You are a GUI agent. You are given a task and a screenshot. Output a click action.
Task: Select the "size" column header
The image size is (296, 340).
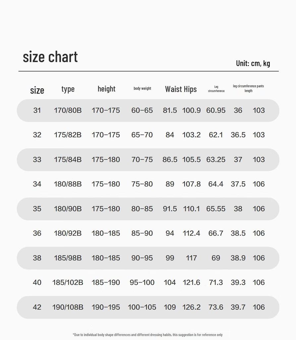click(37, 90)
